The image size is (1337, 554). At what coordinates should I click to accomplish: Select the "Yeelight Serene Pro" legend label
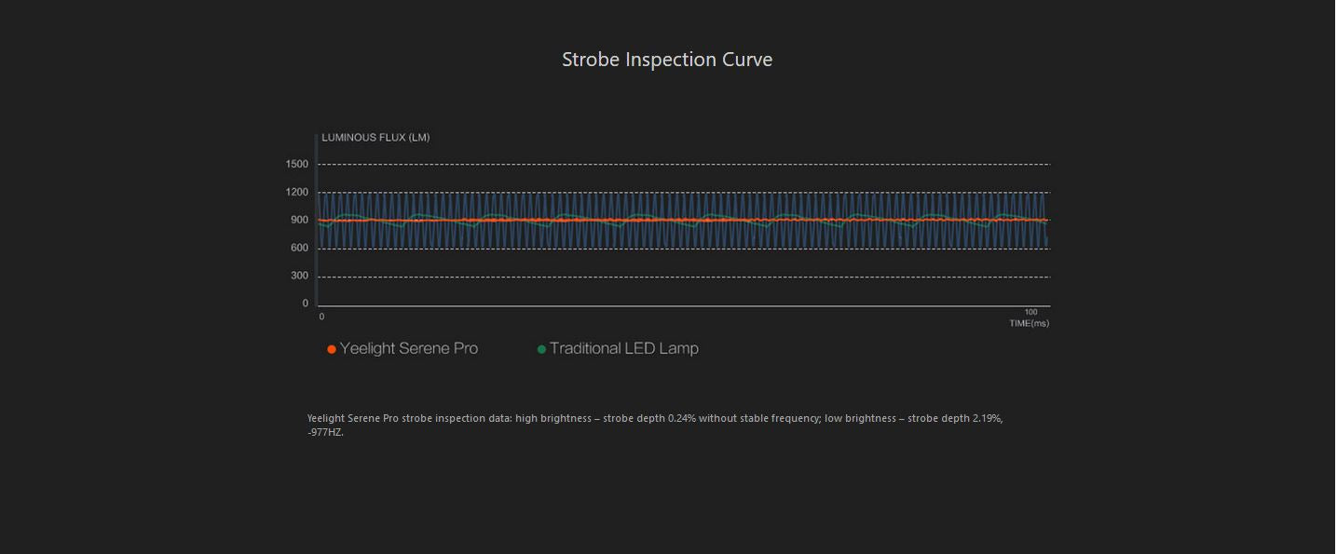pyautogui.click(x=409, y=348)
